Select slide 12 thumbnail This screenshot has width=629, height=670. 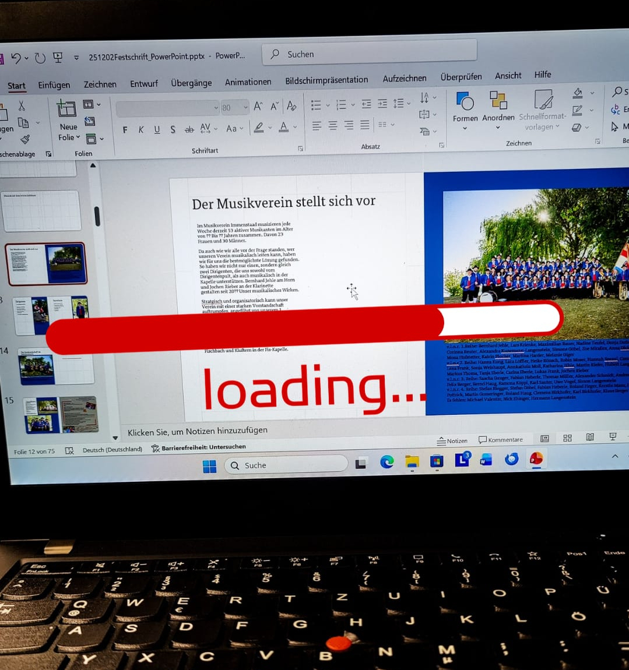[x=46, y=263]
